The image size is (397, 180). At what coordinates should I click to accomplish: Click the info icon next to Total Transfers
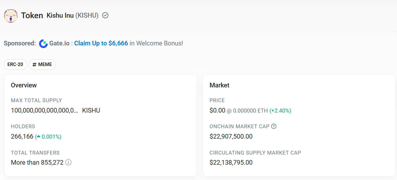(x=68, y=162)
